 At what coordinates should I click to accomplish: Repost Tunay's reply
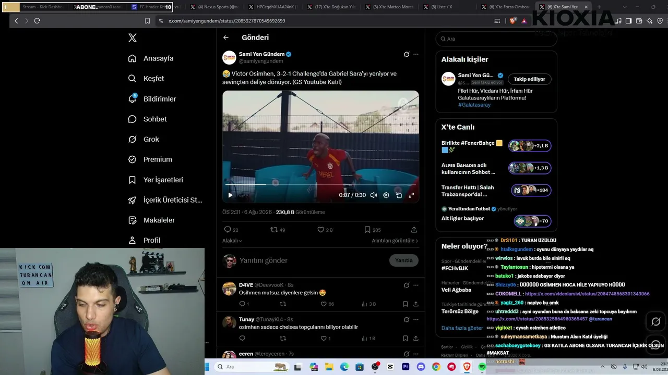coord(283,339)
